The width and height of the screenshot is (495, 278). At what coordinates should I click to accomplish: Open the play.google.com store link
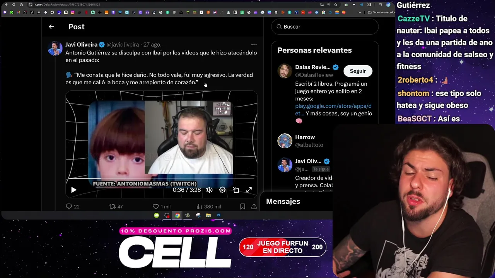[x=333, y=110]
